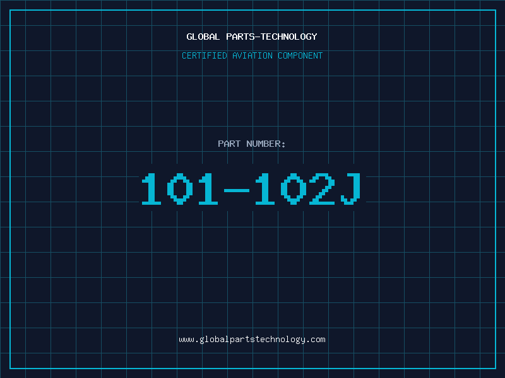Select the CERTIFIED AVIATION COMPONENT subtitle
Viewport: 505px width, 378px height.
(x=252, y=55)
